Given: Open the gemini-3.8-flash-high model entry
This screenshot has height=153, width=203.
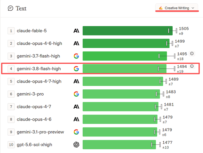Looking at the screenshot, I should pyautogui.click(x=39, y=69).
